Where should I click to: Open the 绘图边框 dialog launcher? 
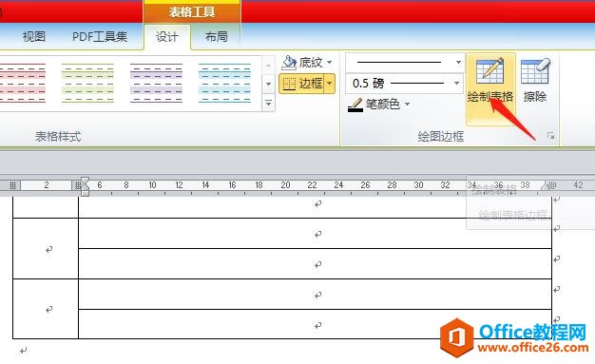550,136
